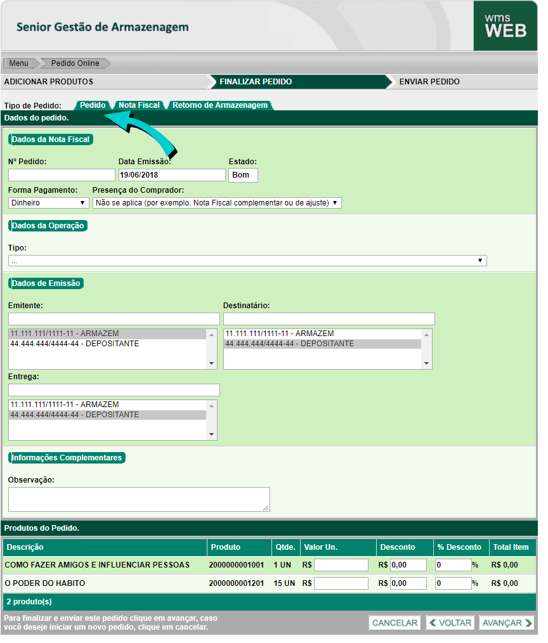The image size is (548, 643).
Task: Click the Entrega search field
Action: pos(114,389)
